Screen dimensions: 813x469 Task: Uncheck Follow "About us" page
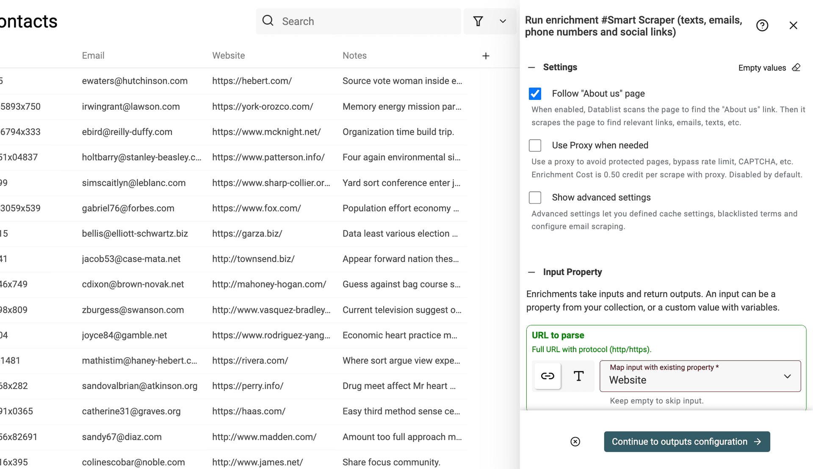[535, 94]
